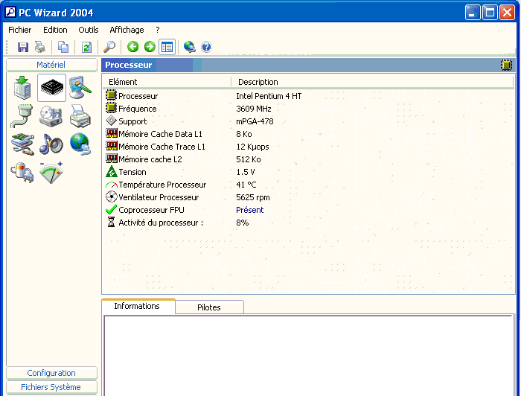
Task: Toggle the list view toolbar button
Action: pyautogui.click(x=167, y=47)
